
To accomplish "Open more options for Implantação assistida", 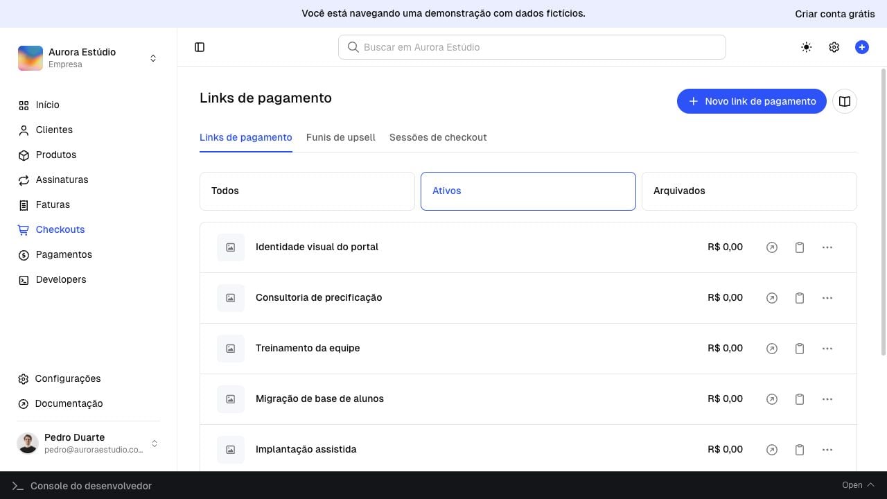I will [827, 450].
